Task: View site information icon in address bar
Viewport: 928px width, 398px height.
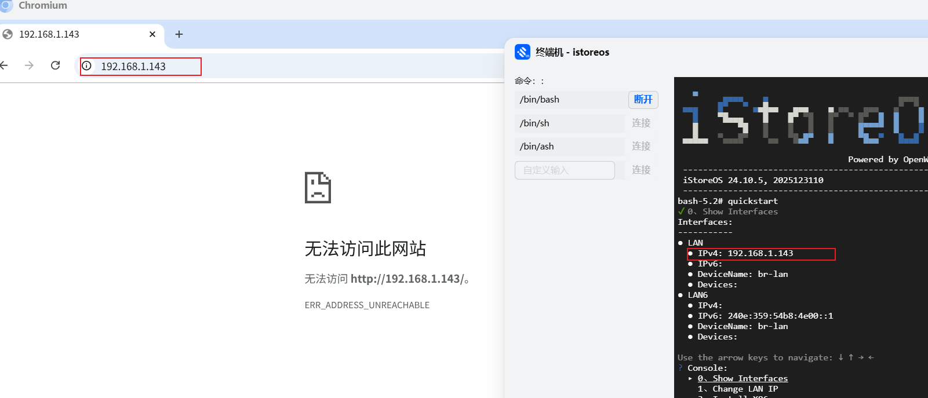Action: pyautogui.click(x=86, y=66)
